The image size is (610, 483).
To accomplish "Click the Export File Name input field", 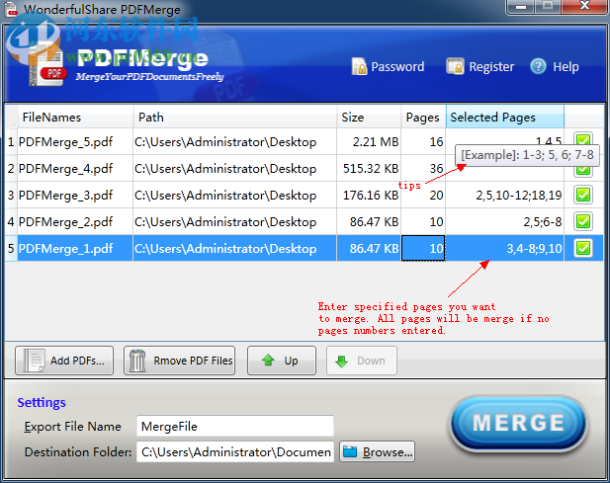I will click(235, 427).
